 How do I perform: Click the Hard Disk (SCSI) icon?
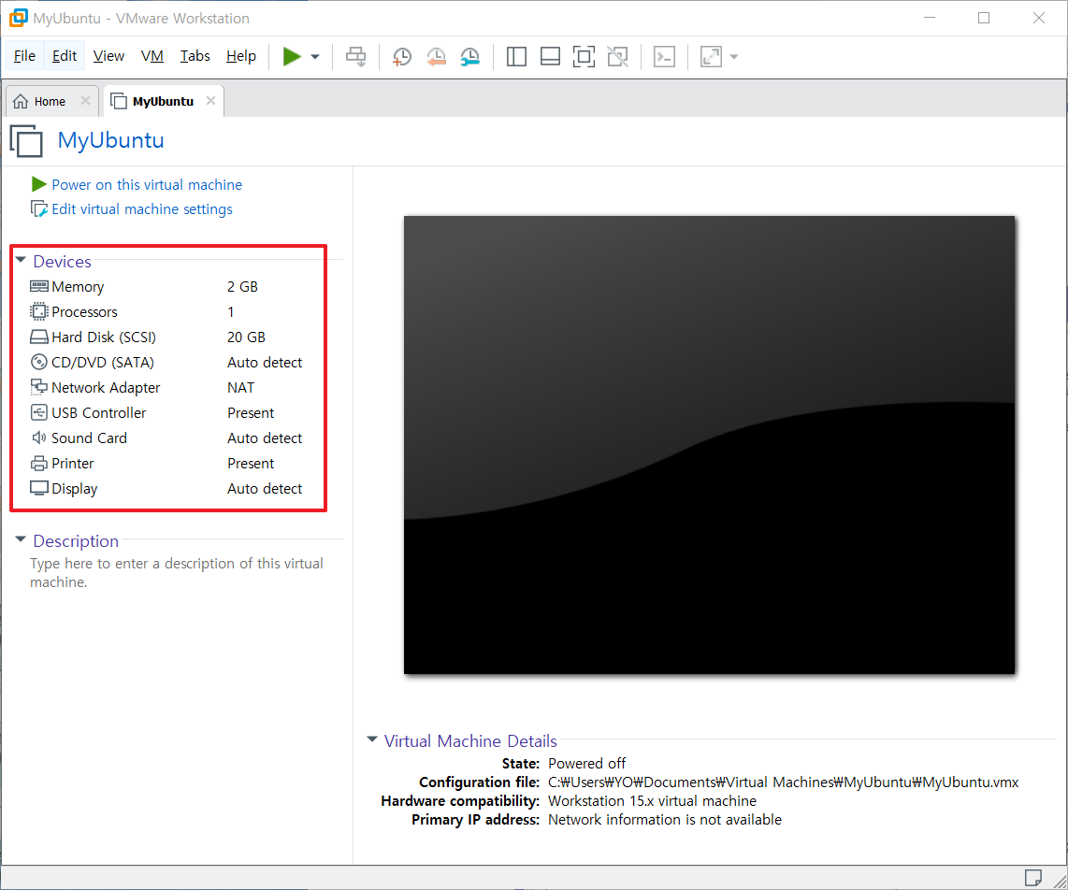(39, 337)
